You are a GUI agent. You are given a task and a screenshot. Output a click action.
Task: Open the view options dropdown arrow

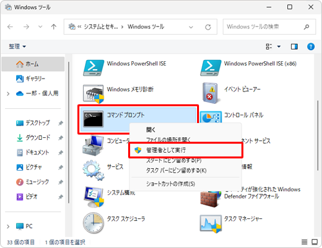279,46
